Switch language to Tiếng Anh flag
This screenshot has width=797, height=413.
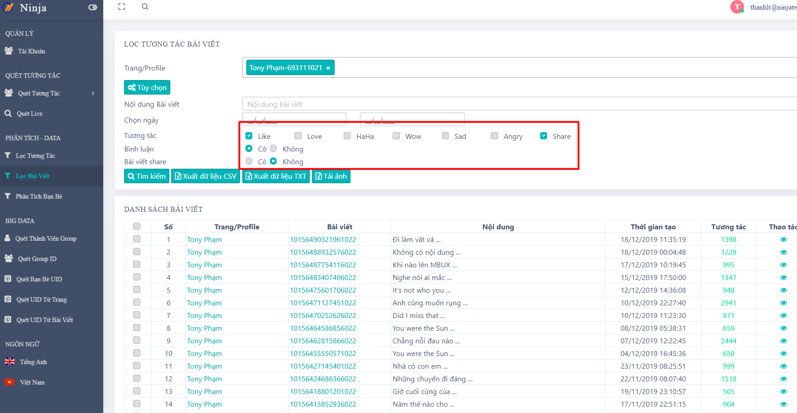tap(10, 361)
